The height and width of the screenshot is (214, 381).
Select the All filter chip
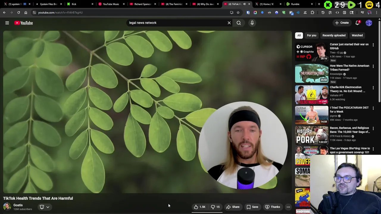(299, 35)
